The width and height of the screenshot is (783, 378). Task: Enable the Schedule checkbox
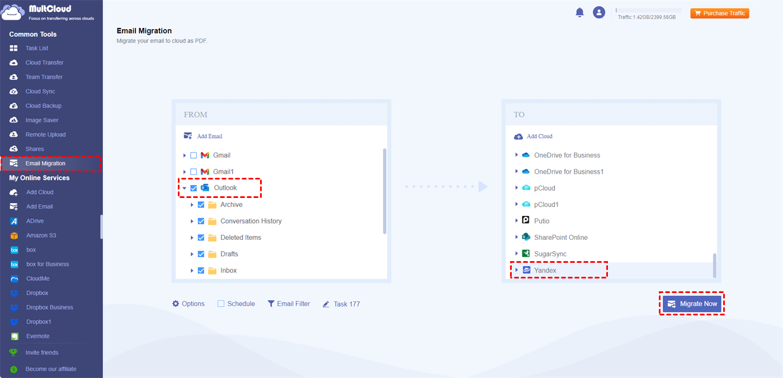pos(221,304)
